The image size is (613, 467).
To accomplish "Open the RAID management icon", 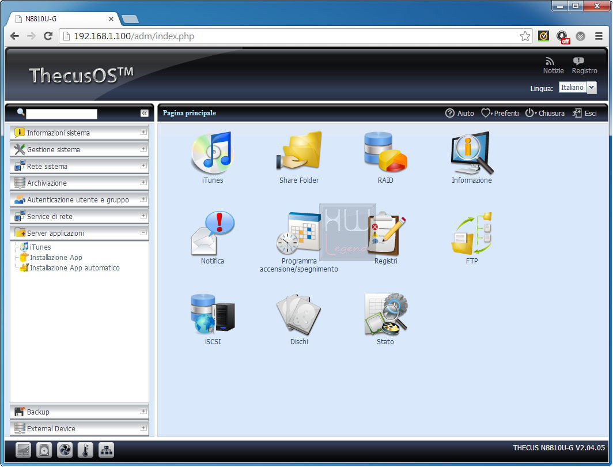I will click(x=385, y=152).
